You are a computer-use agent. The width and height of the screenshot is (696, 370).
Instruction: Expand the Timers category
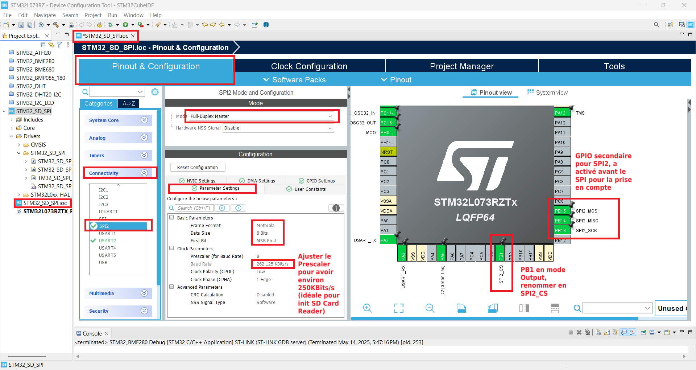(118, 155)
